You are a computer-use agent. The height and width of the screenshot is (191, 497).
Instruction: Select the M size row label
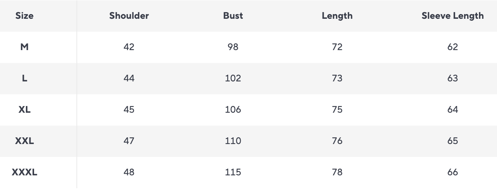[24, 47]
